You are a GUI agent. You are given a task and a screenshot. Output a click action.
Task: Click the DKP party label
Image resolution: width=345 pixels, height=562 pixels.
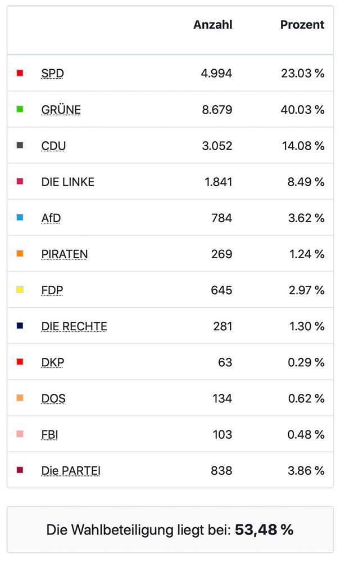tap(52, 362)
